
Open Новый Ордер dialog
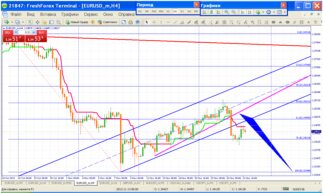(x=77, y=22)
